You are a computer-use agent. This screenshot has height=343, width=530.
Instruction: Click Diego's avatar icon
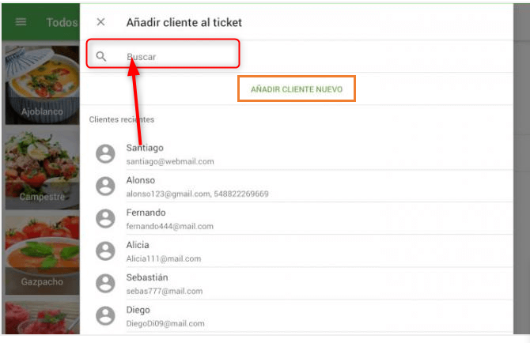point(105,315)
